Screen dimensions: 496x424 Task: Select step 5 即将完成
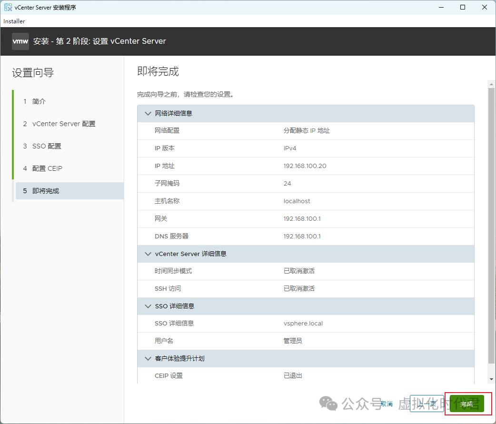click(x=69, y=191)
